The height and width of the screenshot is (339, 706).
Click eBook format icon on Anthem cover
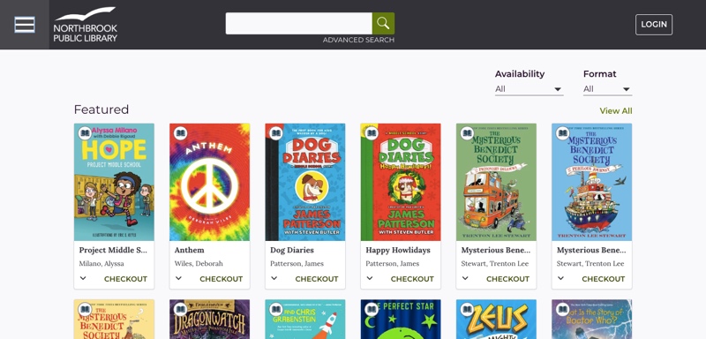[x=181, y=133]
